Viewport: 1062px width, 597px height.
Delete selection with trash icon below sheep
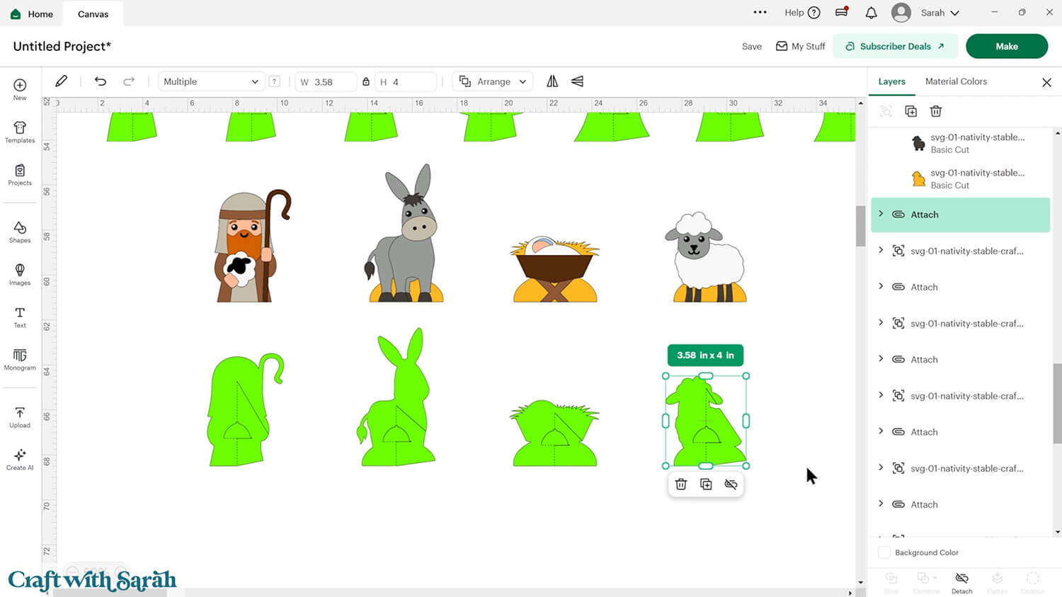pos(680,484)
